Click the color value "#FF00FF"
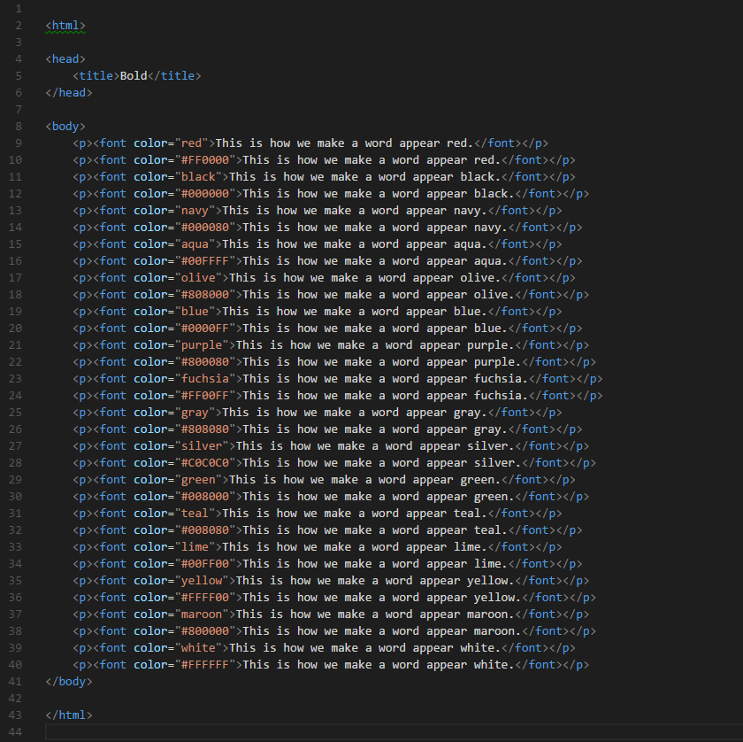 coord(205,396)
